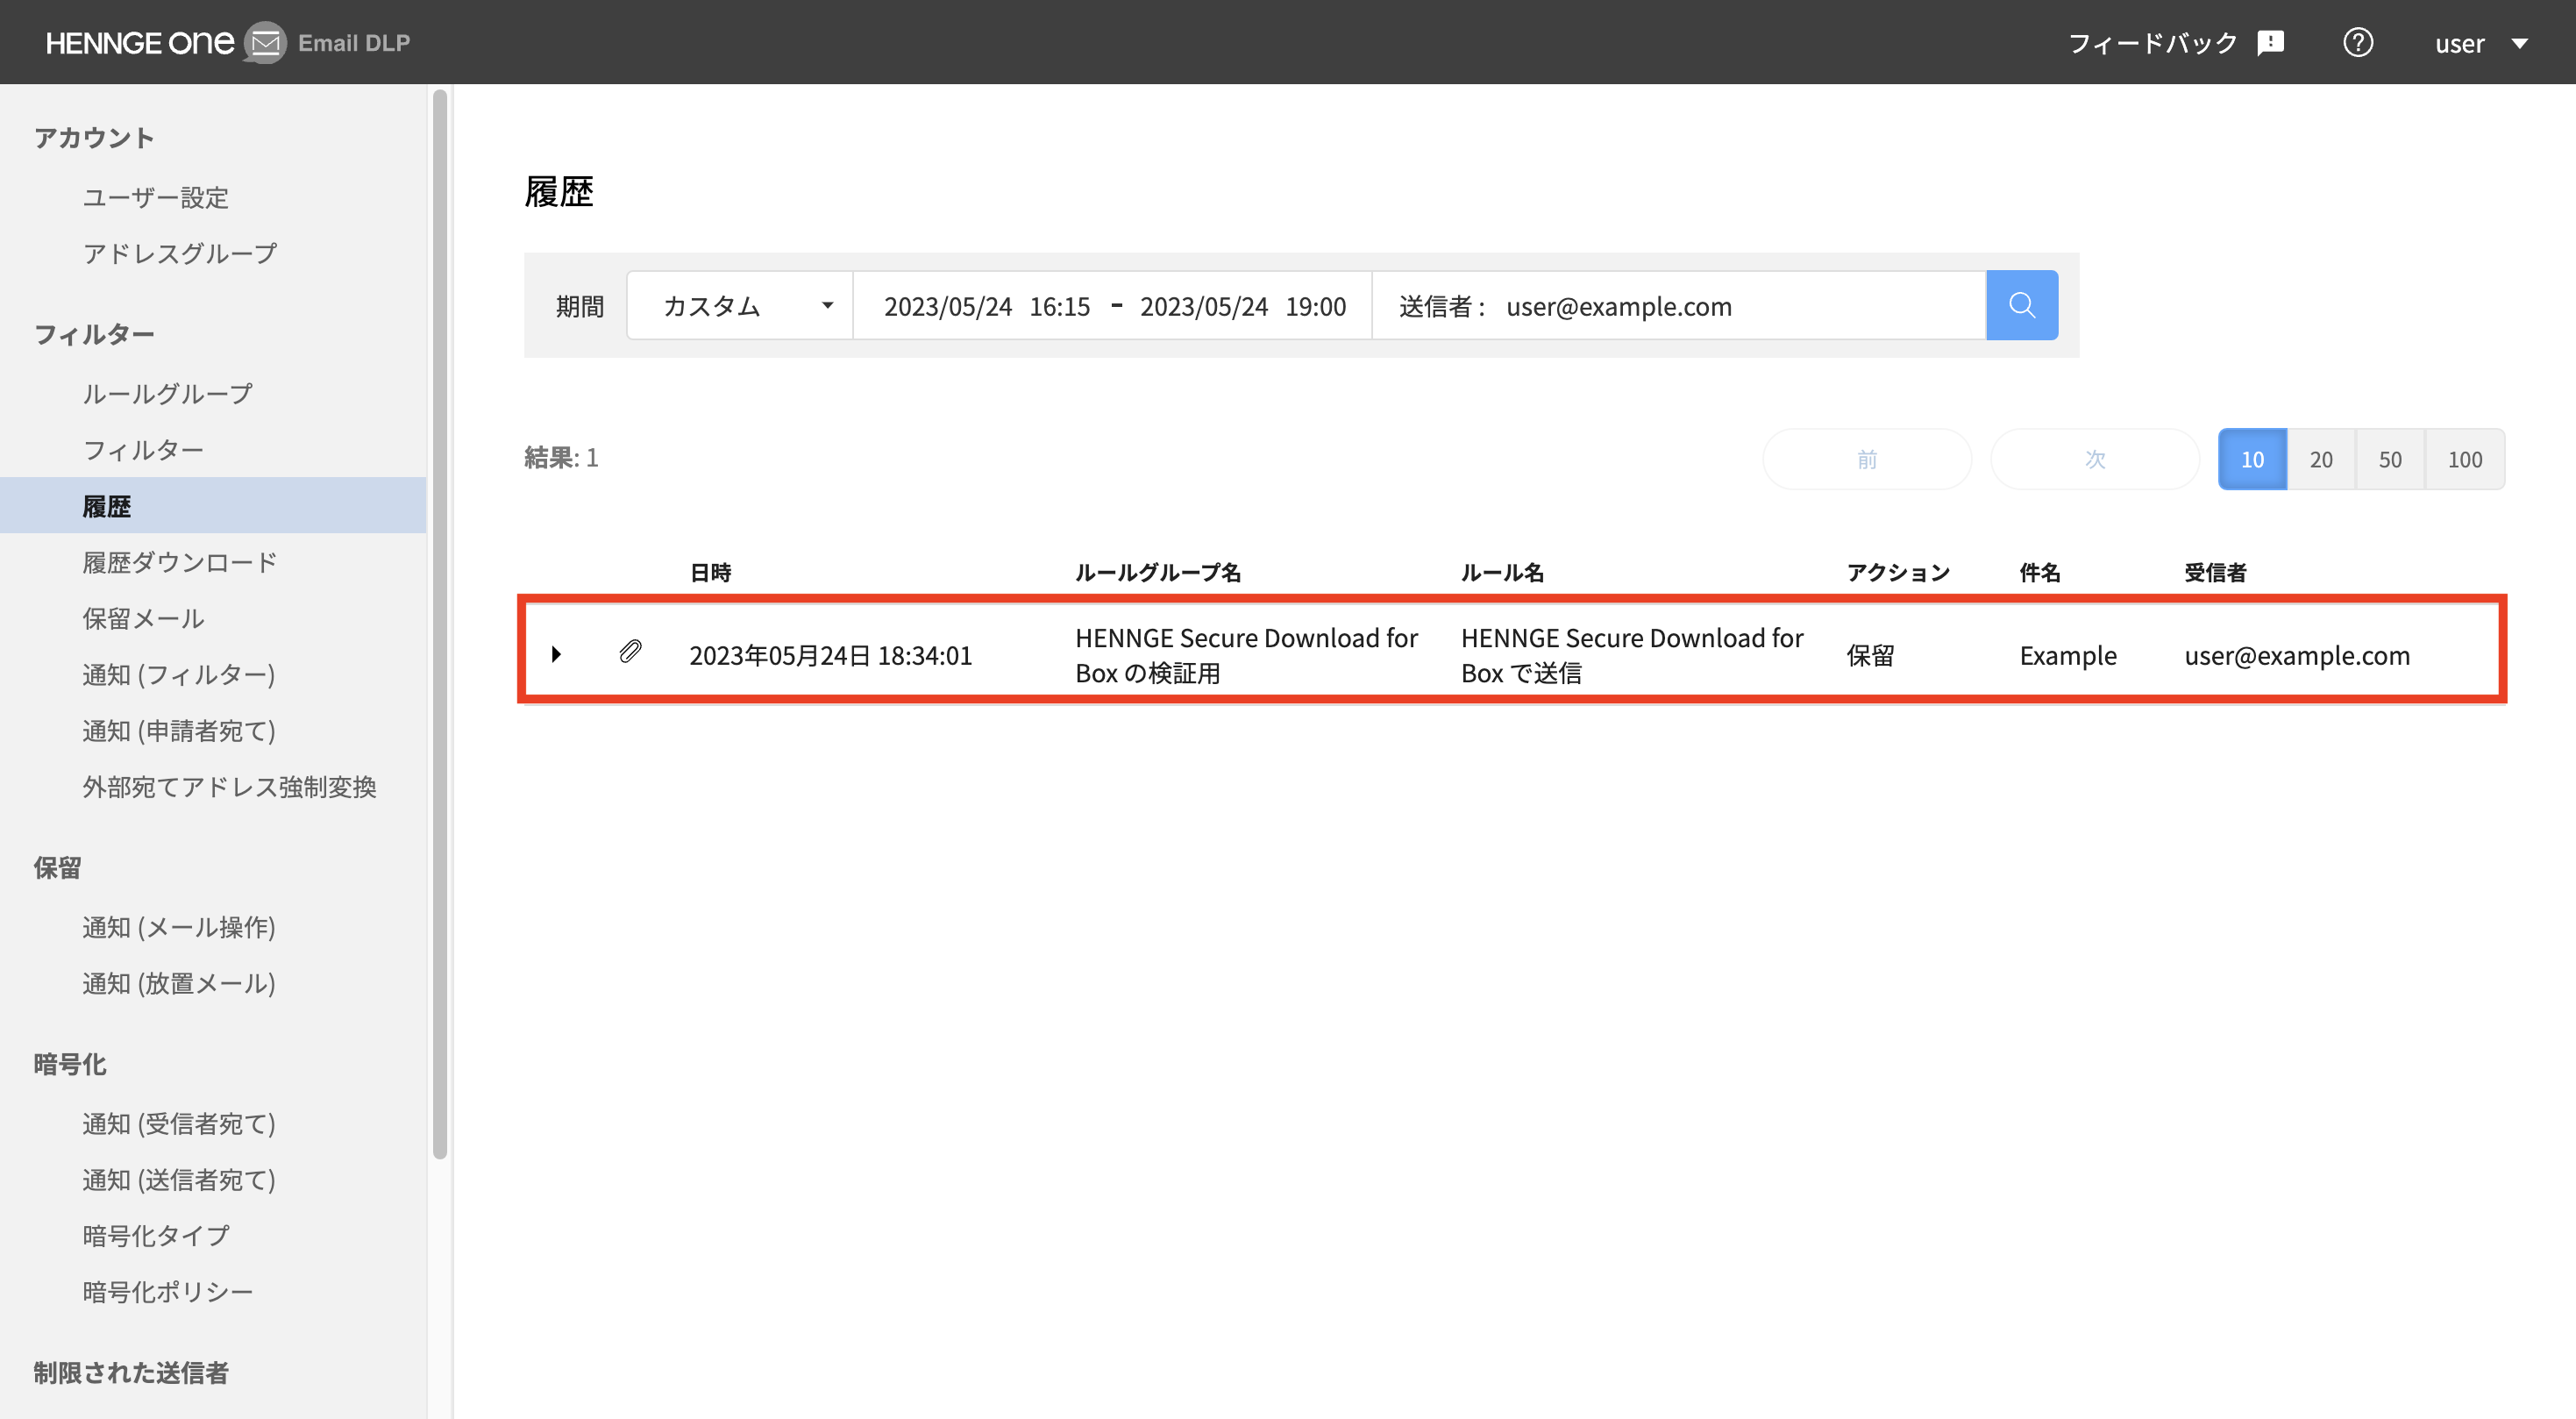Open アドレスグループ in the sidebar
The width and height of the screenshot is (2576, 1419).
point(180,253)
